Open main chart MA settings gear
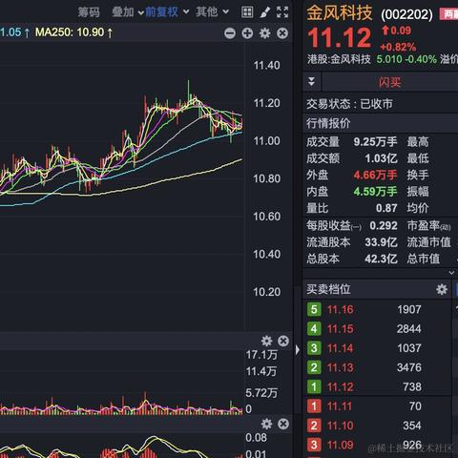Image resolution: width=458 pixels, height=458 pixels. (265, 33)
